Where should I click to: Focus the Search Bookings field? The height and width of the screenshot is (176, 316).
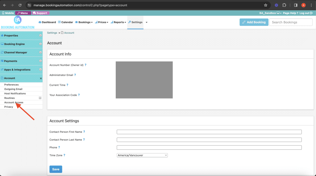291,22
